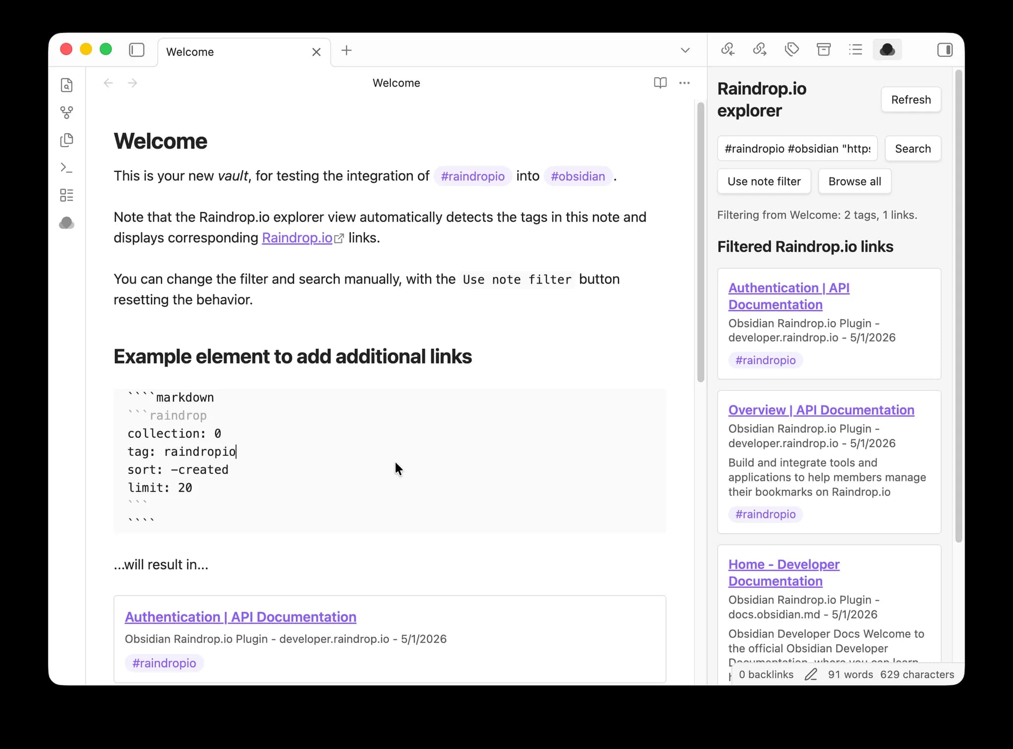The height and width of the screenshot is (749, 1013).
Task: Open Authentication | API Documentation in sidebar
Action: (x=789, y=296)
